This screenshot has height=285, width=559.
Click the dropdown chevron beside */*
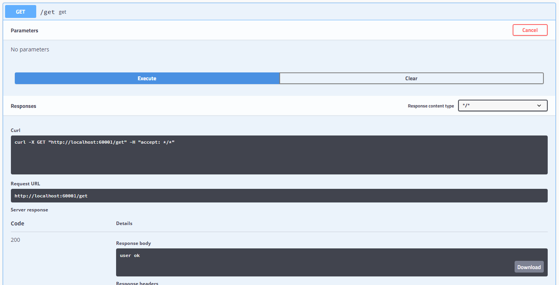click(x=539, y=106)
